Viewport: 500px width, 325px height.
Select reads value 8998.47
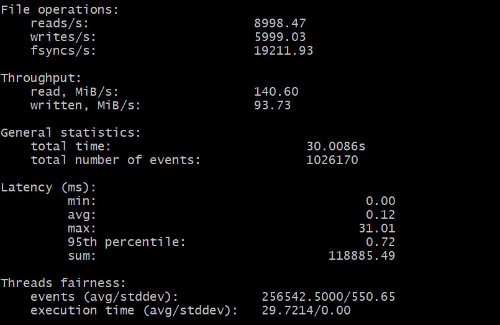click(x=280, y=24)
